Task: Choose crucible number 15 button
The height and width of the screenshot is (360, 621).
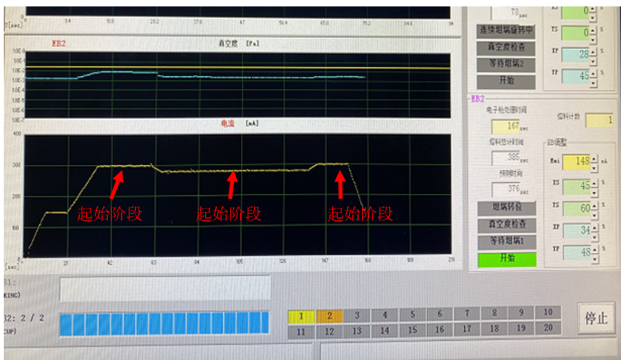Action: tap(411, 330)
